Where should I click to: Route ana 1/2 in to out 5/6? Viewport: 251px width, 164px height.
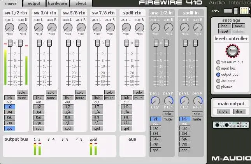coord(156,139)
